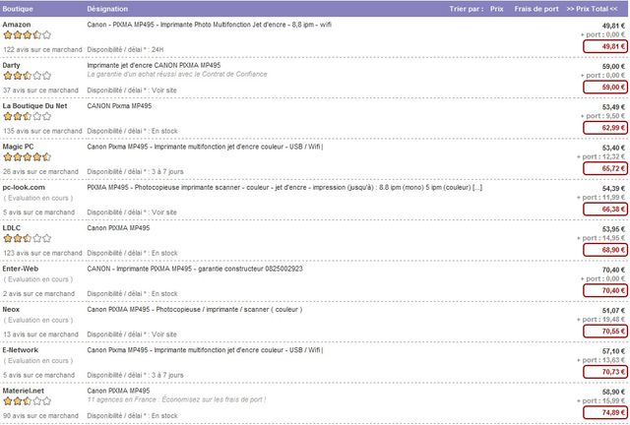Select Magic PC port 12,32 € text

(x=601, y=156)
